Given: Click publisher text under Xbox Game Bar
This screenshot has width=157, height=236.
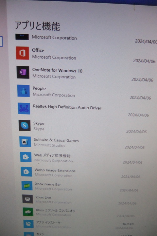Looking at the screenshot, I should [x=53, y=189].
